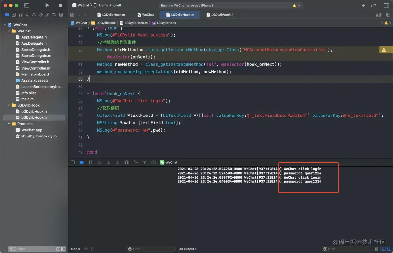Viewport: 393px width, 253px height.
Task: Open the Debug navigator (spray can)
Action: coord(47,15)
